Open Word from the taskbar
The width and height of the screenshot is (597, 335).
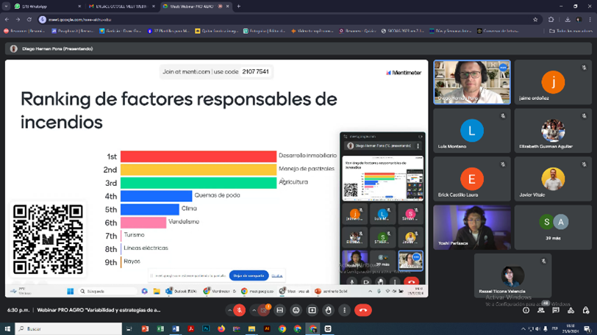[x=176, y=329]
